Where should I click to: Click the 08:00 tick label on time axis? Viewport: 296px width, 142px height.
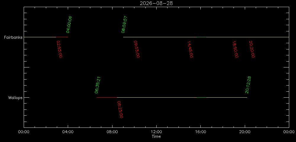112,131
